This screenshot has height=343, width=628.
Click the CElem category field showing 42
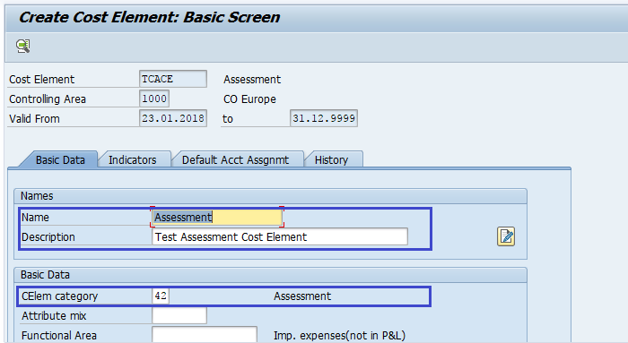[x=161, y=296]
